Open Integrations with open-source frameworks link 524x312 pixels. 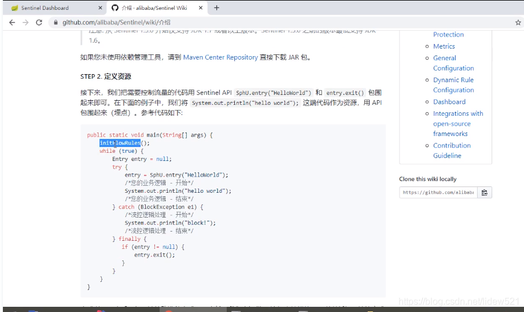point(458,123)
